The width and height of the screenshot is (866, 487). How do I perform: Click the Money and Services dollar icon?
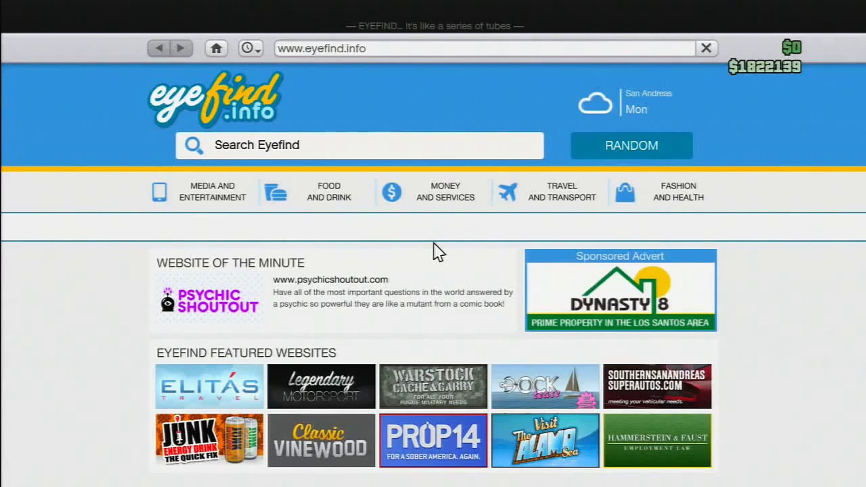point(392,192)
